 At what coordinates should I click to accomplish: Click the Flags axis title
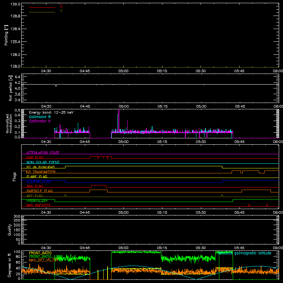click(x=14, y=177)
